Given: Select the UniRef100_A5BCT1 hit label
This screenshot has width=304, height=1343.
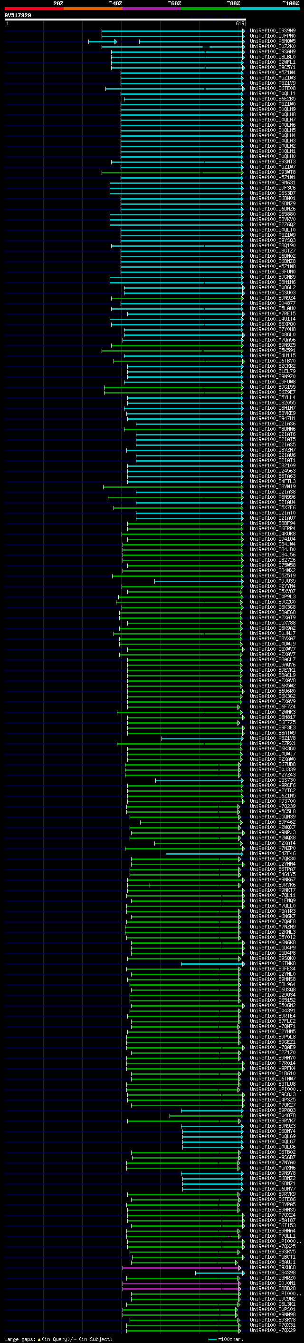Looking at the screenshot, I should tap(273, 1257).
